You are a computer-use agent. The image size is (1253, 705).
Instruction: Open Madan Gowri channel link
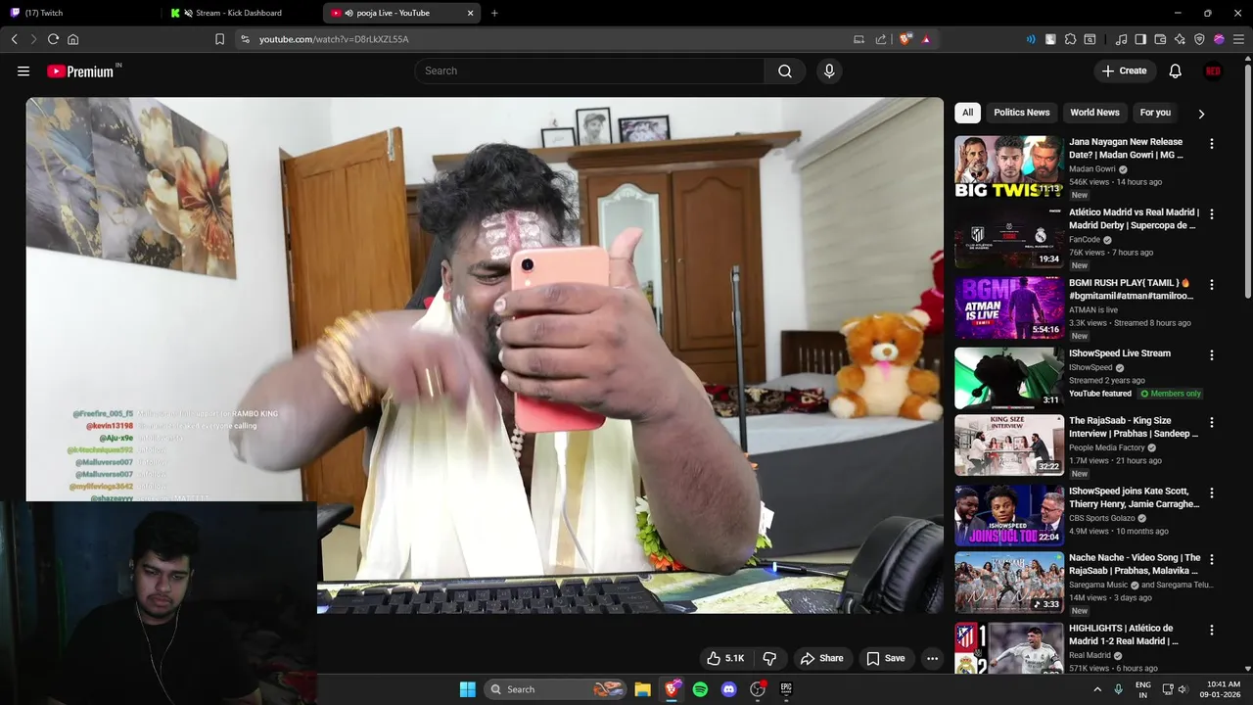click(1092, 169)
